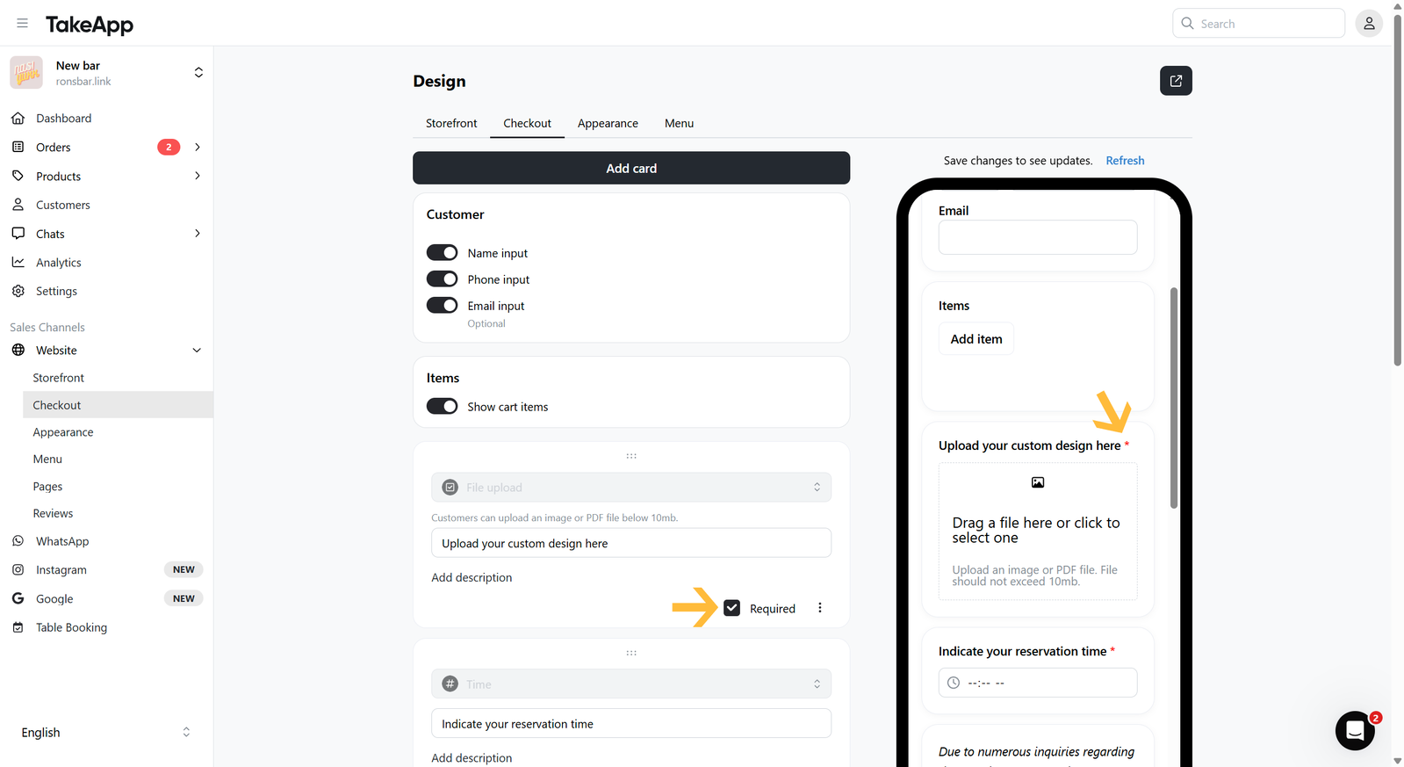Switch to the Appearance design tab
The height and width of the screenshot is (767, 1404).
(608, 123)
